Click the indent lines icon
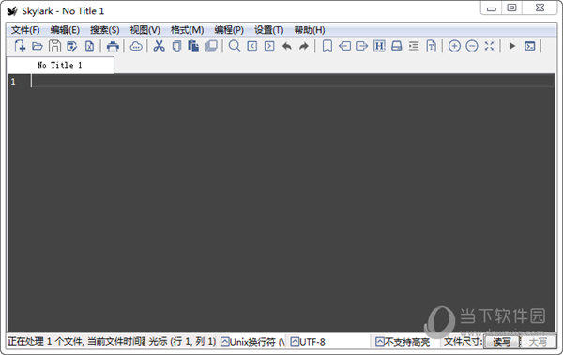Screen dimensions: 563x355 coord(414,46)
